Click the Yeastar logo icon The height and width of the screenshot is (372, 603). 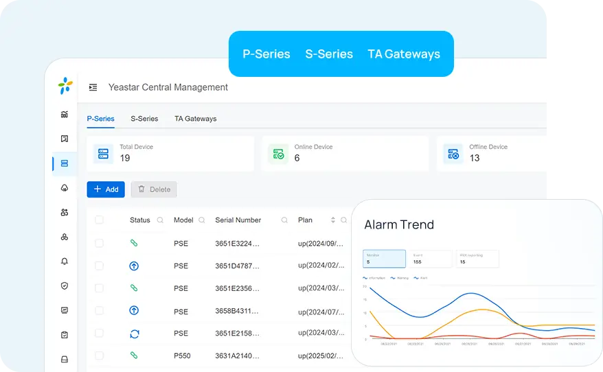click(65, 86)
